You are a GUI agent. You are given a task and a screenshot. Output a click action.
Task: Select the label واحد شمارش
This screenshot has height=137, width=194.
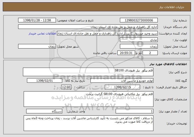point(76,112)
